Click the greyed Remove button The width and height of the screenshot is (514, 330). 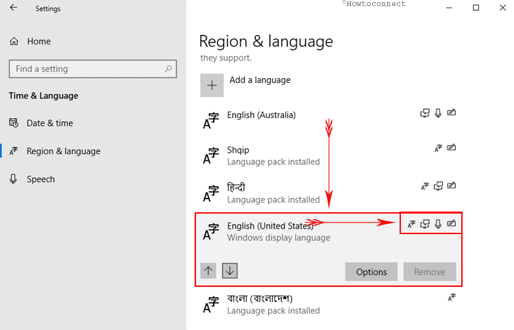[429, 272]
